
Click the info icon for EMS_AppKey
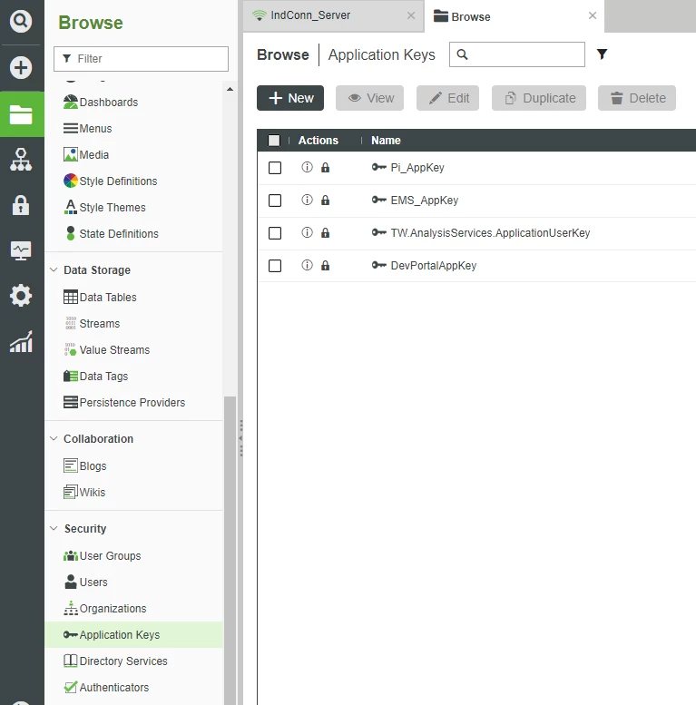coord(307,200)
